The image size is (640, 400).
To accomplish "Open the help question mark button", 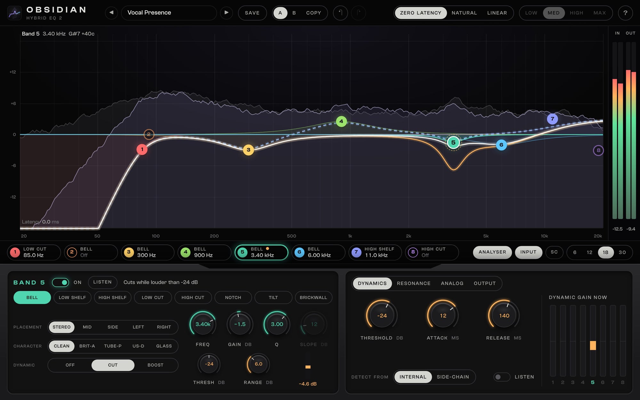I will [625, 13].
